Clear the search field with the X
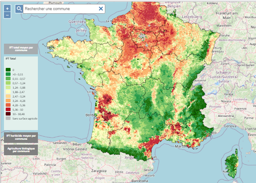Screen dimensions: 256x183 click(x=101, y=9)
